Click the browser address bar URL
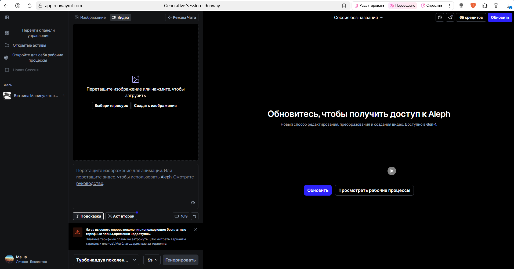This screenshot has width=514, height=269. (64, 6)
